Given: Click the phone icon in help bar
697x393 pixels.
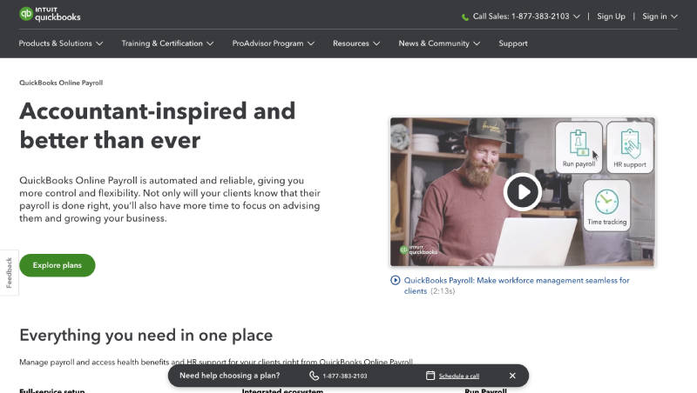Looking at the screenshot, I should coord(314,376).
